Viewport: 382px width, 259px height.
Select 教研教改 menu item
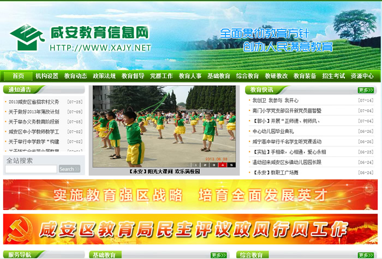[276, 76]
